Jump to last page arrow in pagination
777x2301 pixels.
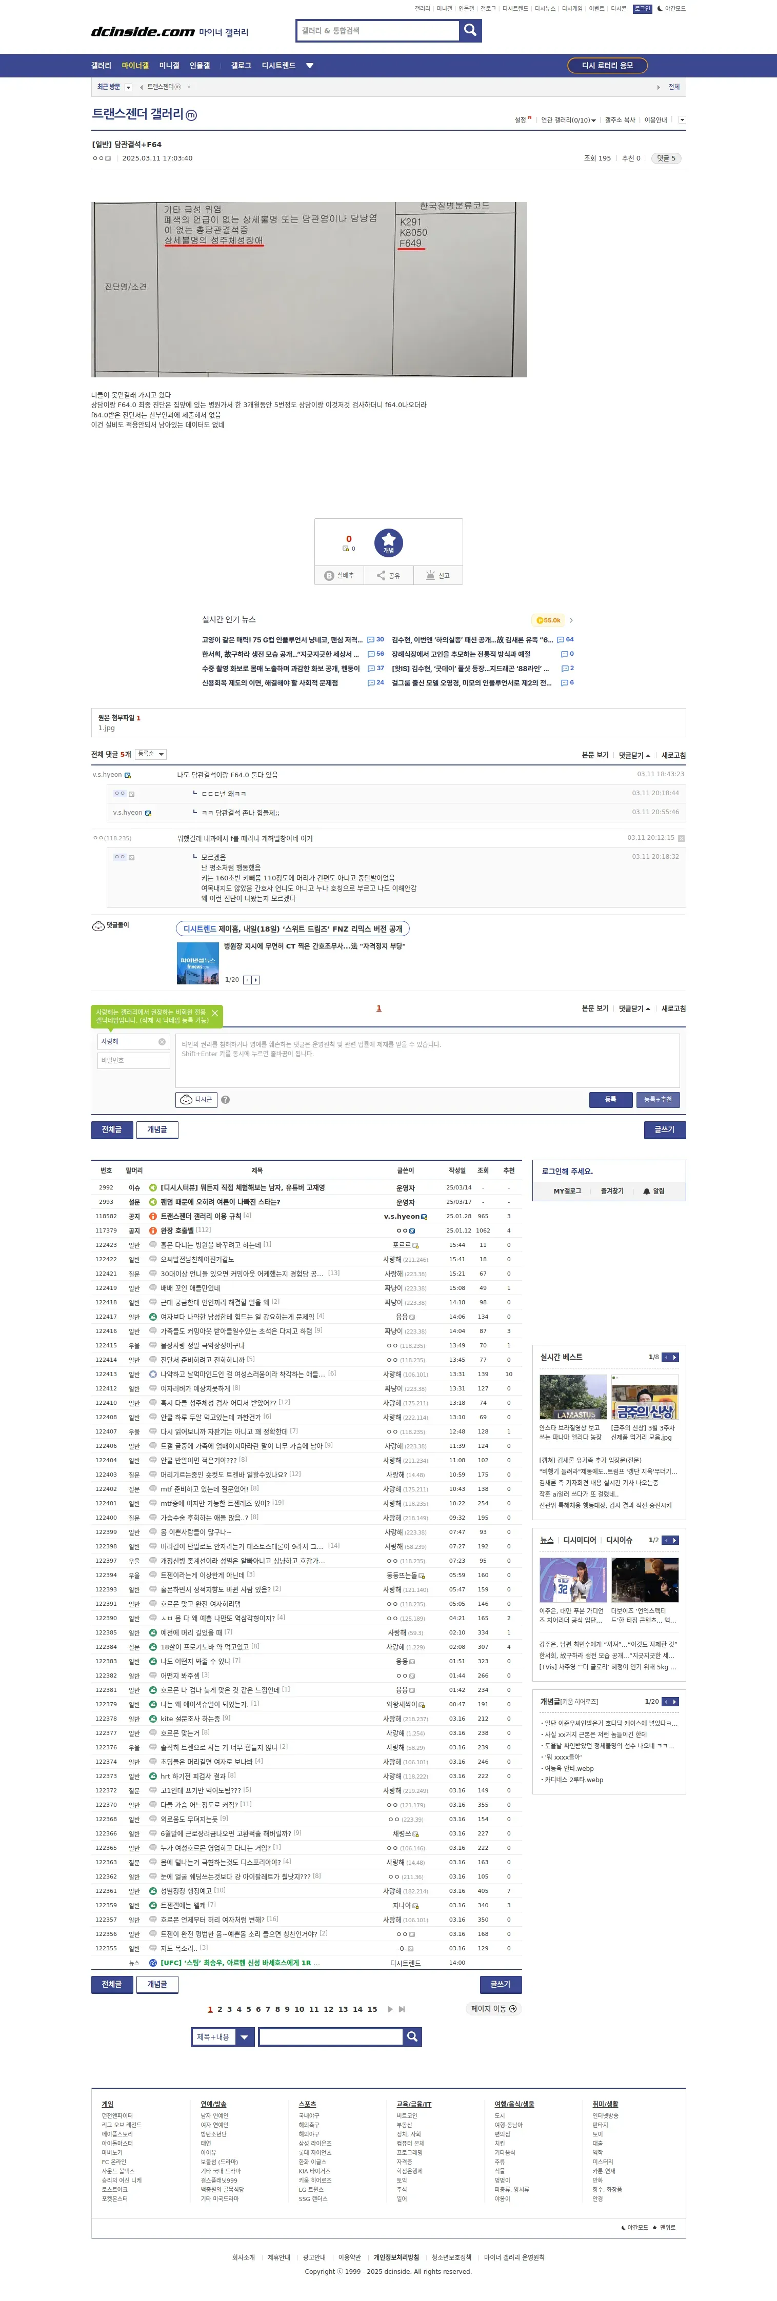[402, 2009]
